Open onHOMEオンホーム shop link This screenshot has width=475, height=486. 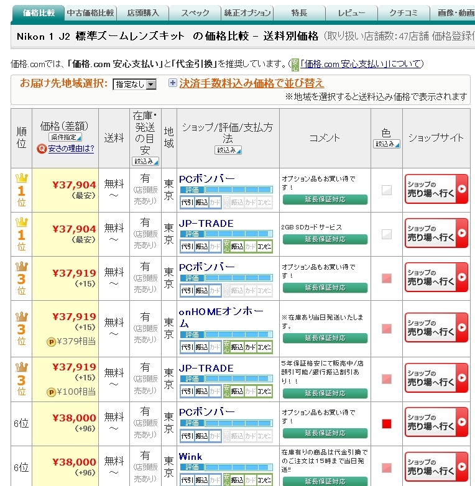221,318
